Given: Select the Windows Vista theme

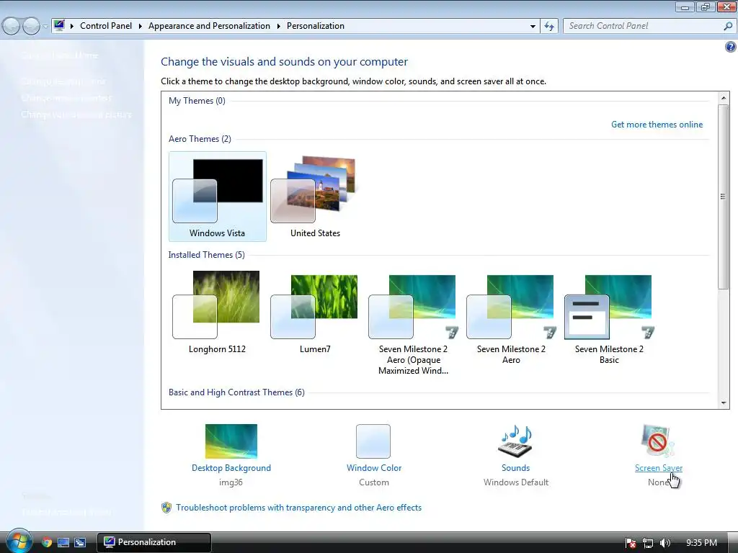Looking at the screenshot, I should (x=218, y=197).
